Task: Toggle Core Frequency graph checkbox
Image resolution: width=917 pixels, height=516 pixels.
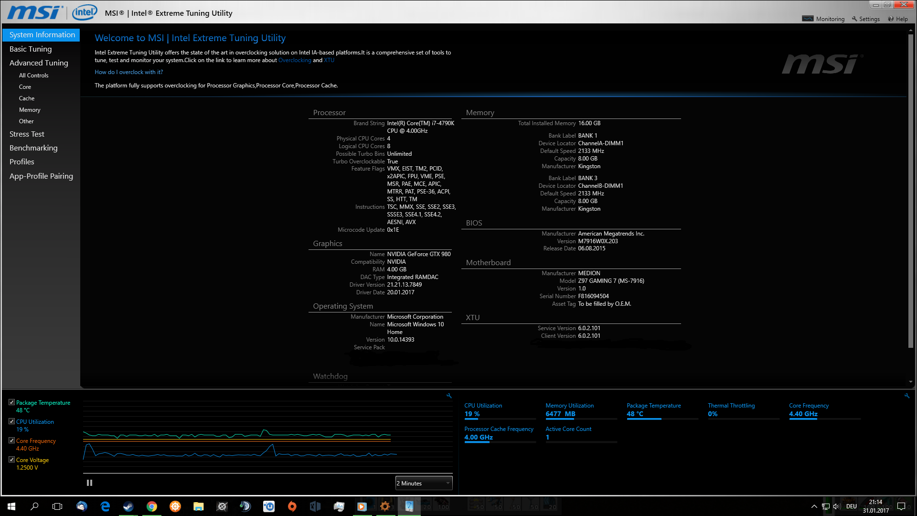Action: [x=11, y=441]
